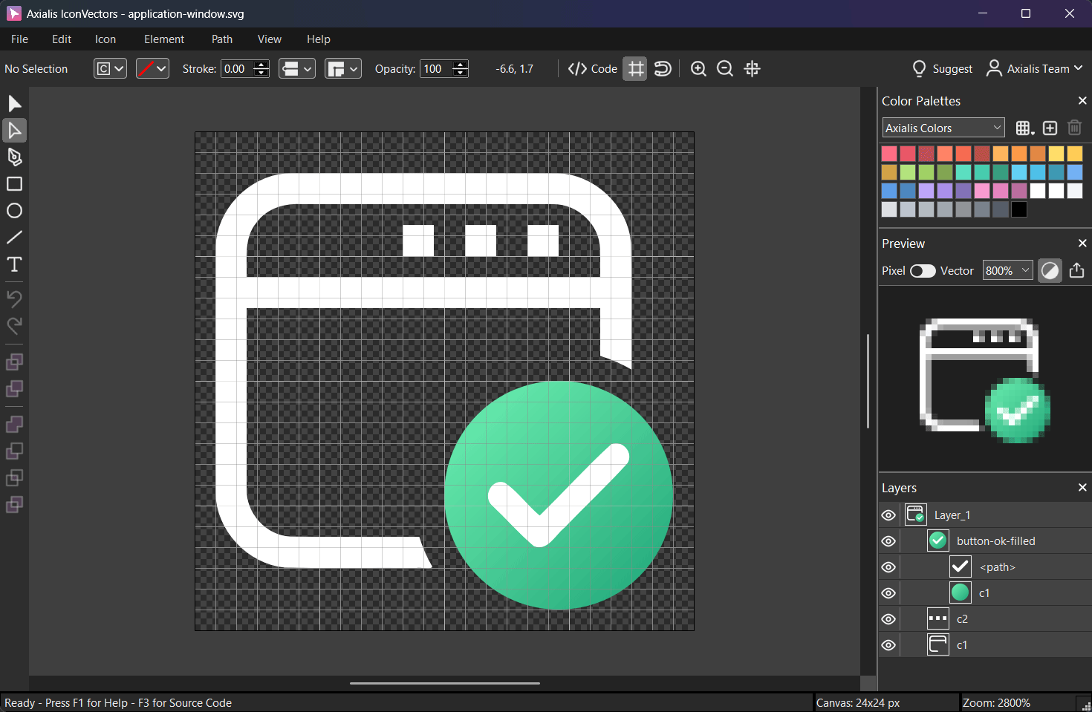Select the black swatch in the color palette
Image resolution: width=1092 pixels, height=712 pixels.
pyautogui.click(x=1018, y=209)
